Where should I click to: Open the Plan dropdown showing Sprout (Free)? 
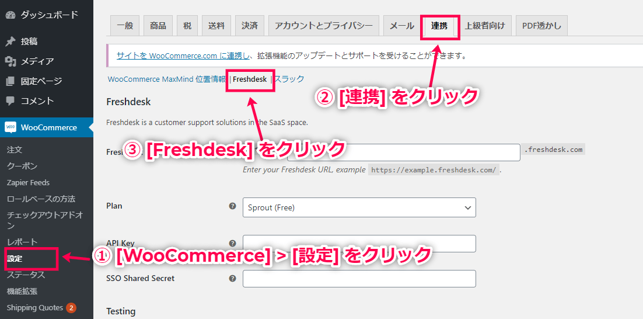tap(359, 207)
